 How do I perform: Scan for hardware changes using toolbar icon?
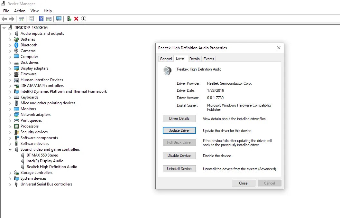[x=59, y=19]
